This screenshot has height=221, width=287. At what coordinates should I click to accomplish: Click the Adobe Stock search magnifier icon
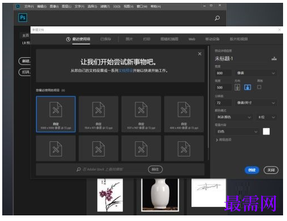(79, 169)
